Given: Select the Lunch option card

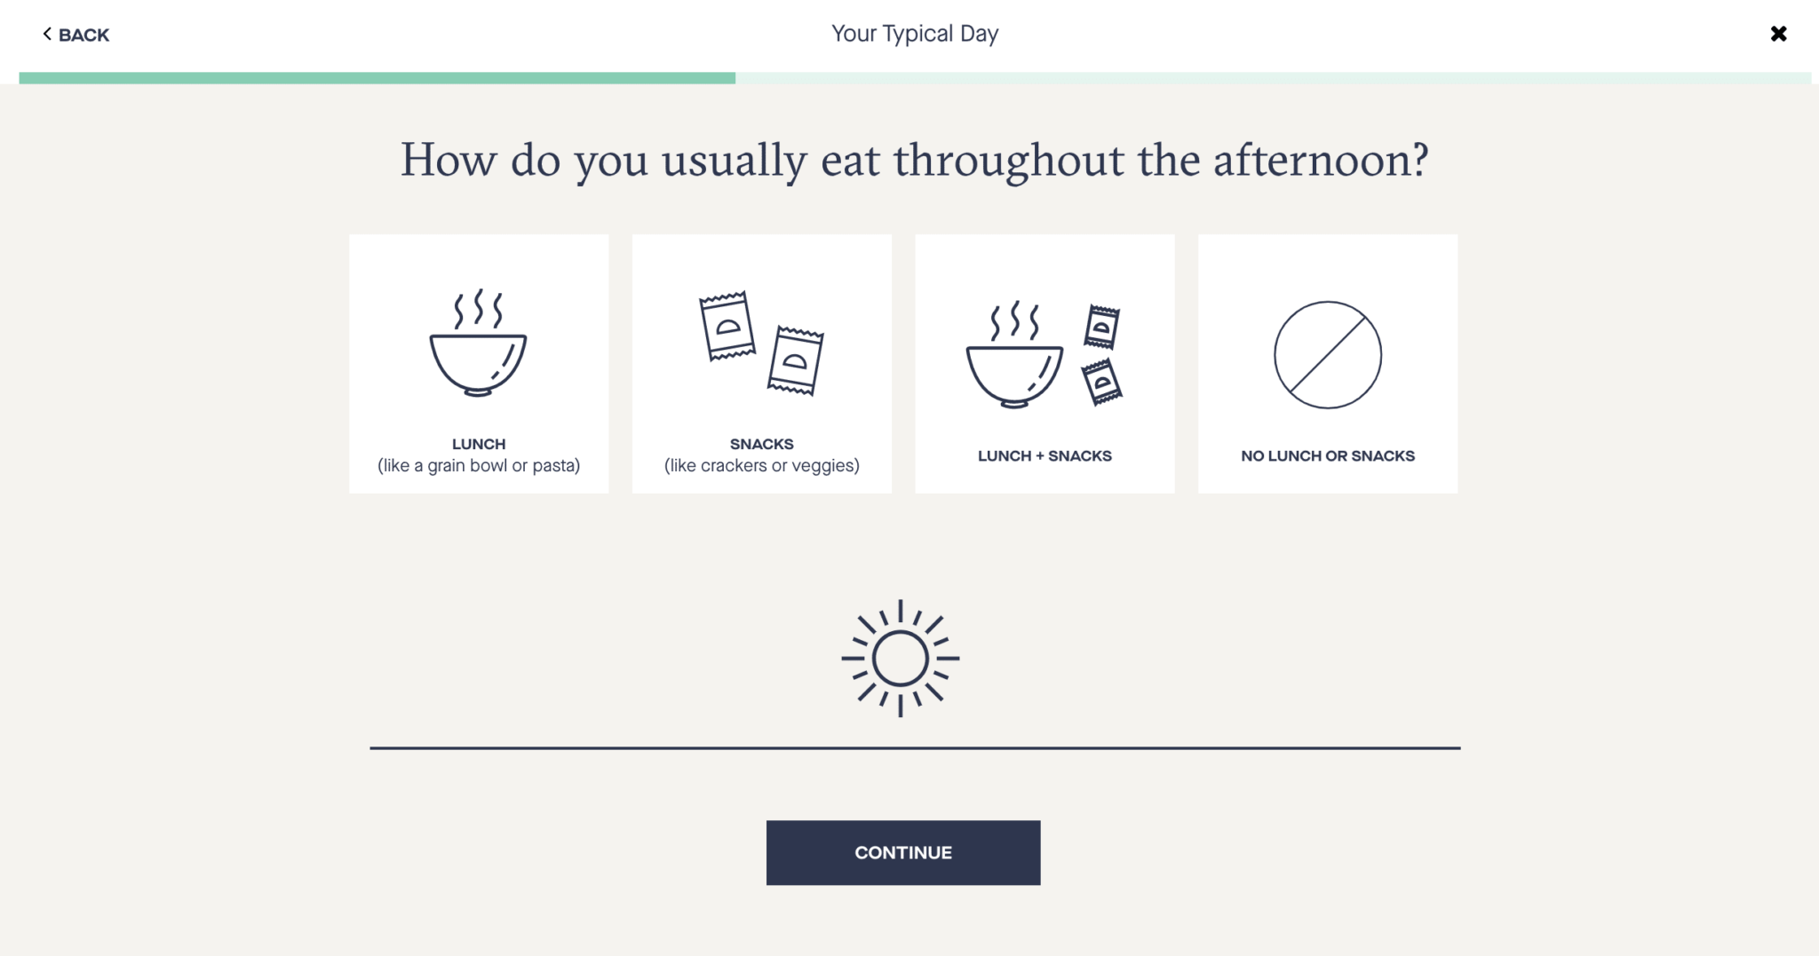Looking at the screenshot, I should [479, 364].
